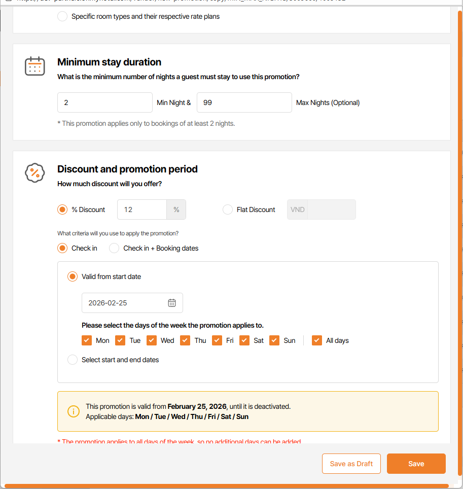Click the discount badge percent icon
Image resolution: width=463 pixels, height=489 pixels.
pos(35,173)
